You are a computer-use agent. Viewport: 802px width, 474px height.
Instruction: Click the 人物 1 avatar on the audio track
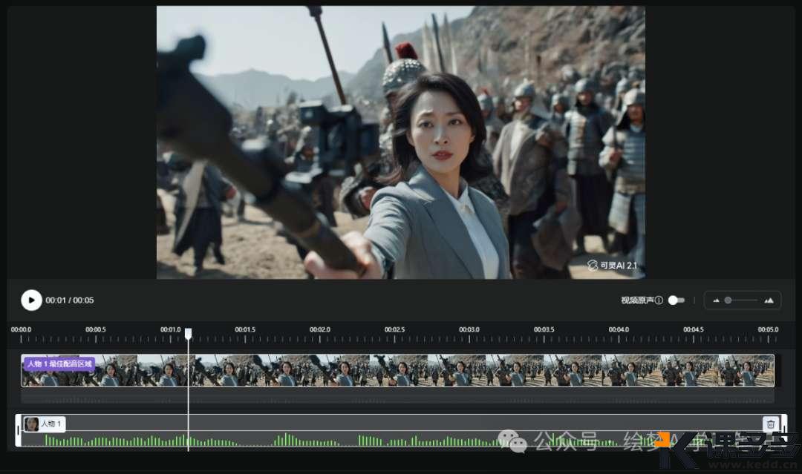[32, 424]
